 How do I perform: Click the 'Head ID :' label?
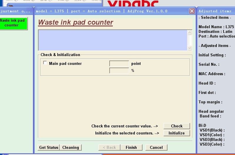pyautogui.click(x=207, y=83)
